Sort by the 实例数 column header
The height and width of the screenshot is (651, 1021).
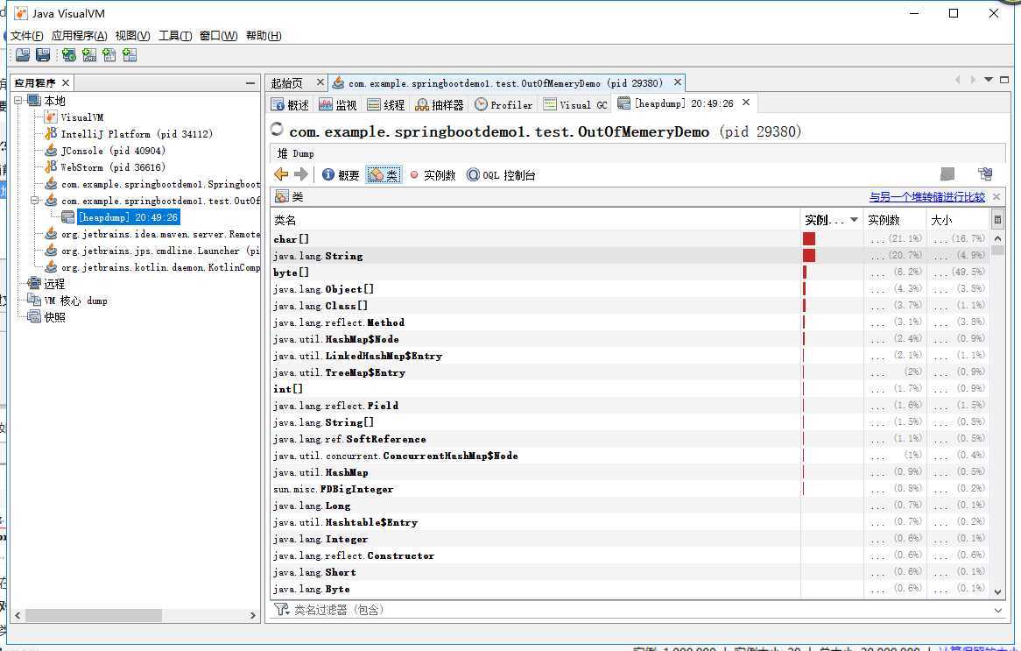(x=896, y=220)
